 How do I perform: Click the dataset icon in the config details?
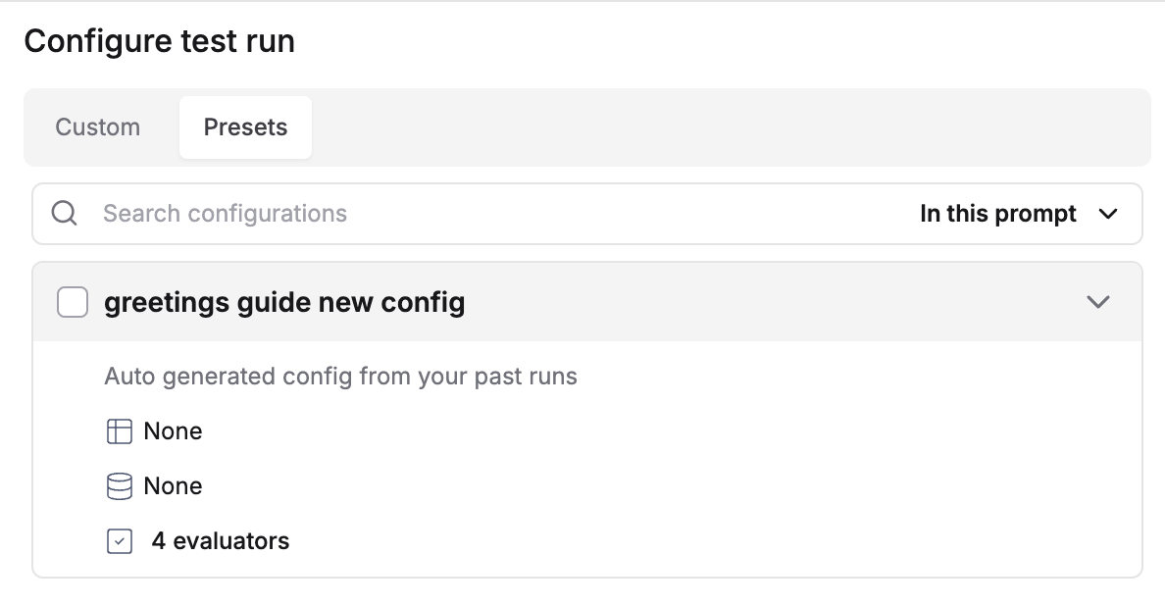(119, 485)
